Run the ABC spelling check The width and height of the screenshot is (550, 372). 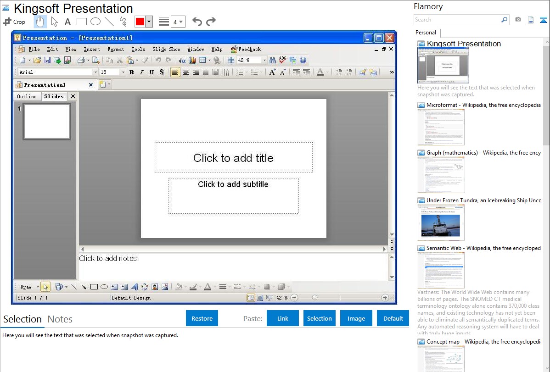tap(282, 60)
